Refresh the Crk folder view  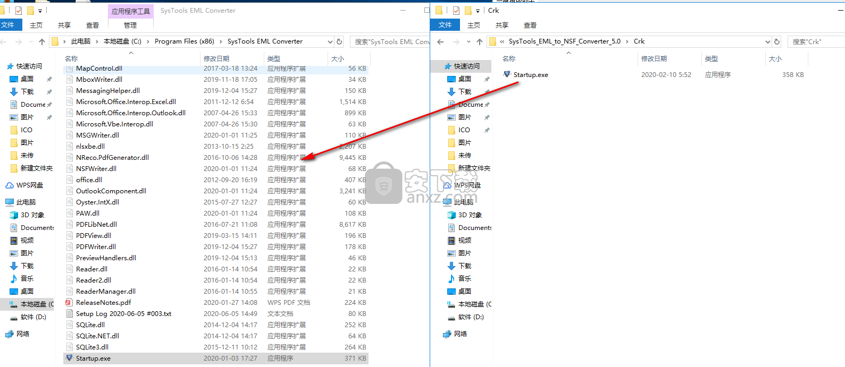[777, 41]
